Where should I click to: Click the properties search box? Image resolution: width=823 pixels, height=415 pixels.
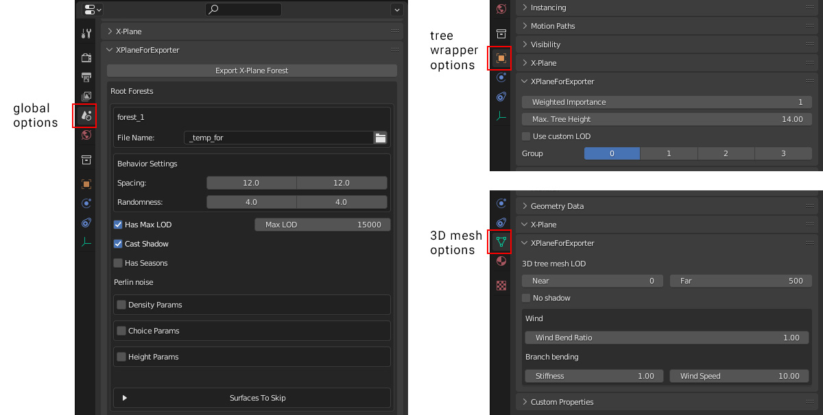pyautogui.click(x=243, y=10)
